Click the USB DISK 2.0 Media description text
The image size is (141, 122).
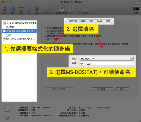(x=41, y=108)
